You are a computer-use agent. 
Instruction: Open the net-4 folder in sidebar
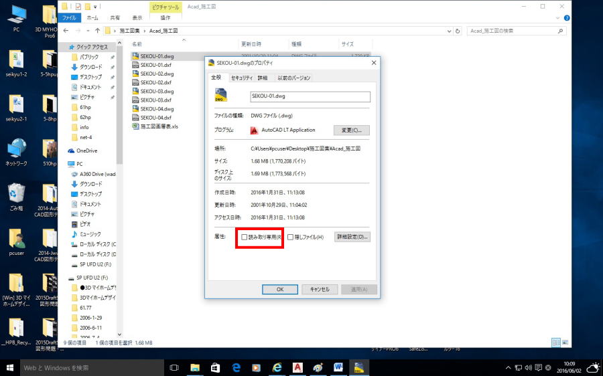[x=86, y=137]
